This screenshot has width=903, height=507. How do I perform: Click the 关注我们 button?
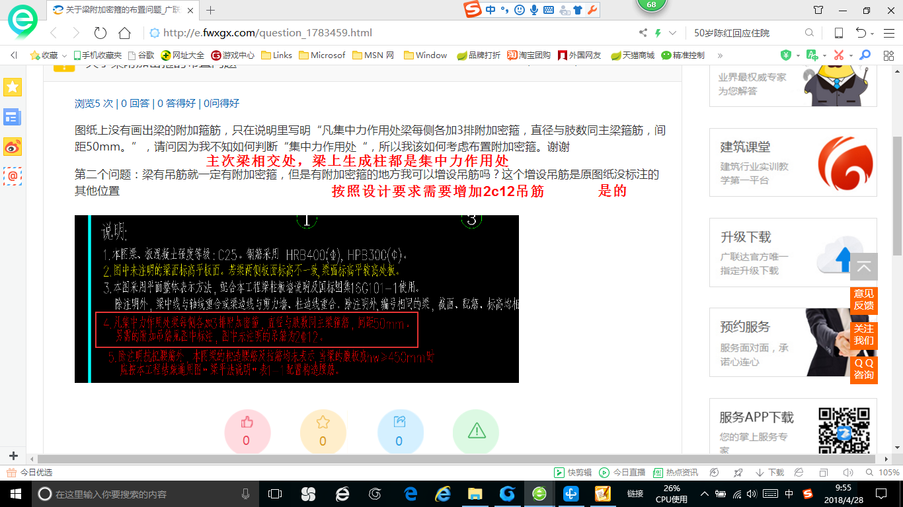coord(864,335)
